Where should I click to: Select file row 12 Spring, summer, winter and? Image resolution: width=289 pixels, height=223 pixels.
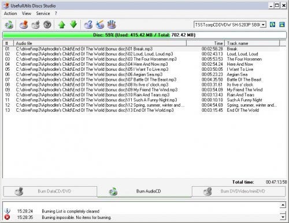point(142,105)
